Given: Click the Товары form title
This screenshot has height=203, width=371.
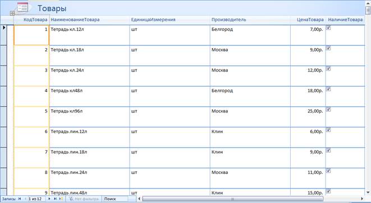Looking at the screenshot, I should pyautogui.click(x=52, y=8).
